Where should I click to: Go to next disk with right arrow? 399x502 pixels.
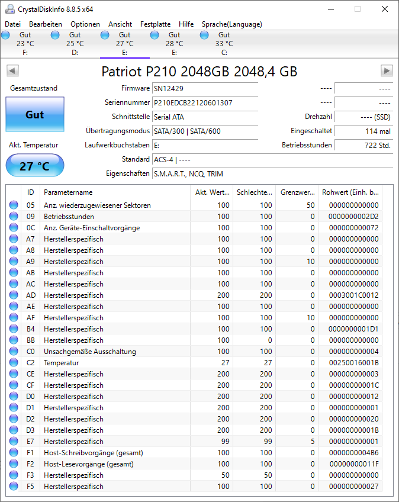click(387, 70)
